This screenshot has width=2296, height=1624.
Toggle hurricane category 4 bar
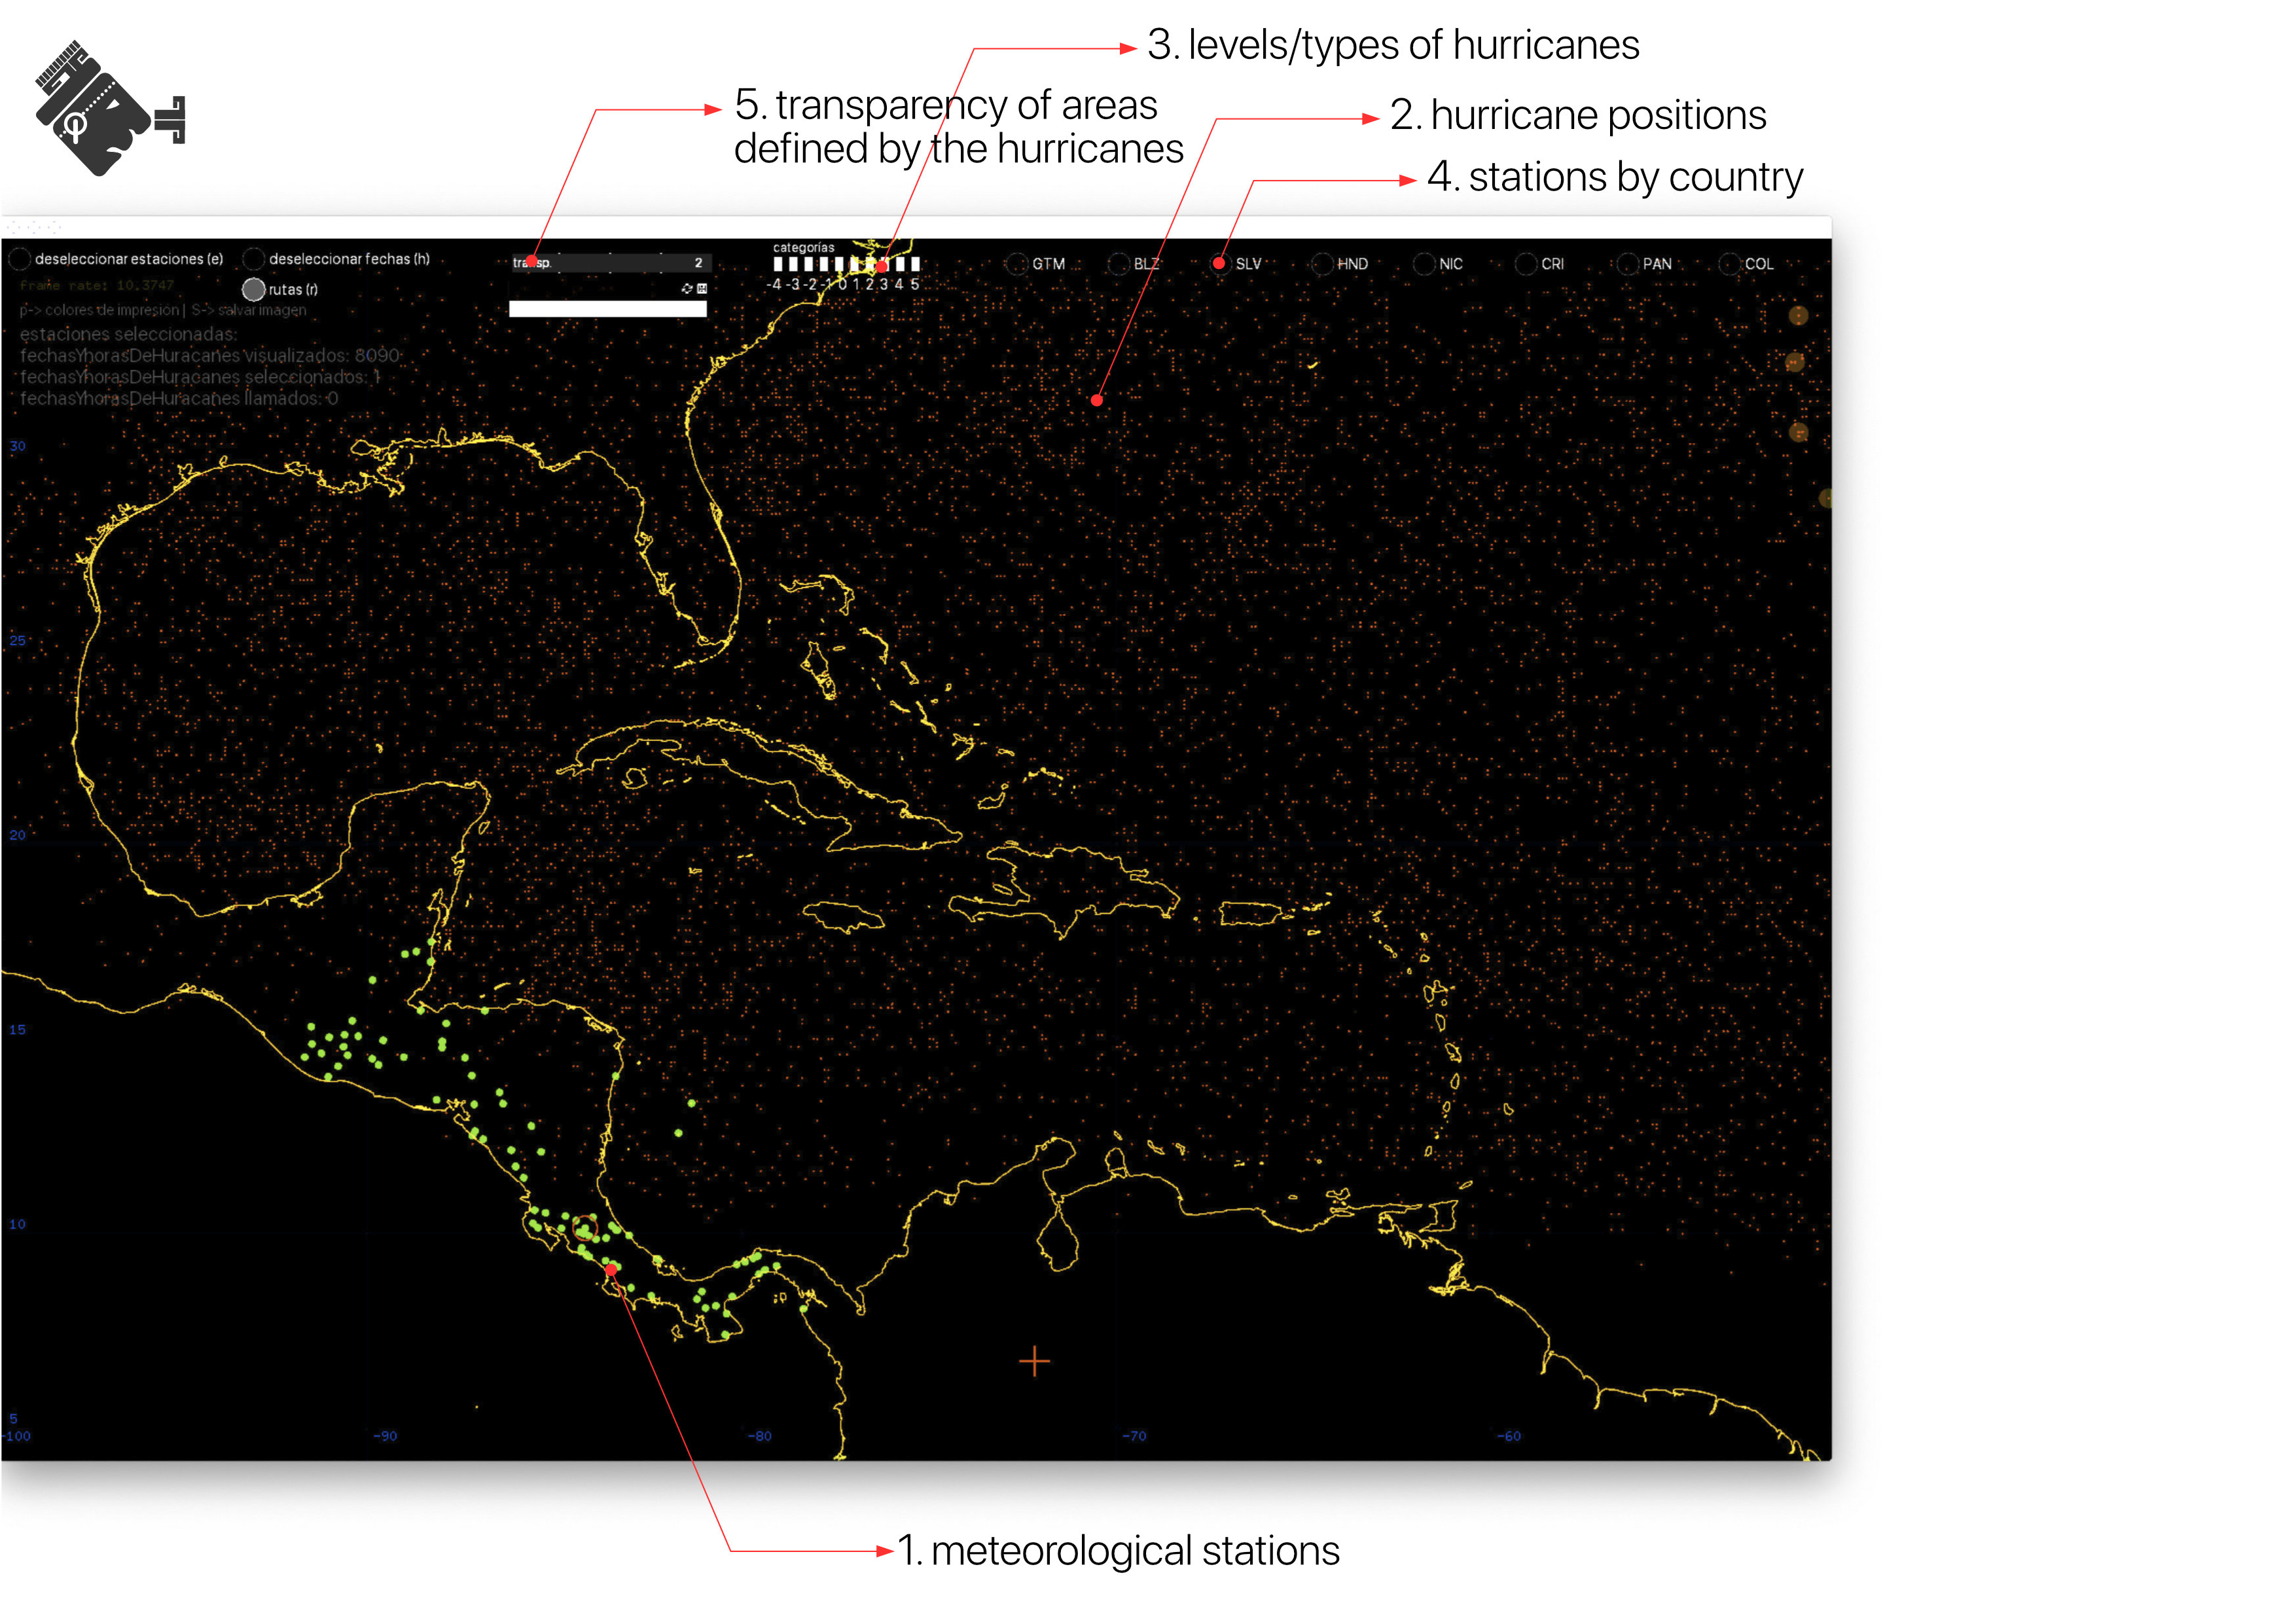click(901, 264)
